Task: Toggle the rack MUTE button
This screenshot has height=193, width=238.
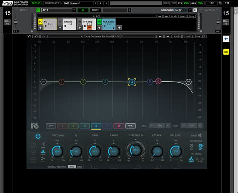Action: click(95, 10)
